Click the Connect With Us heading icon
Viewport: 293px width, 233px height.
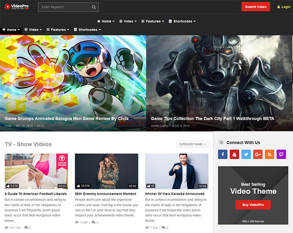(221, 142)
